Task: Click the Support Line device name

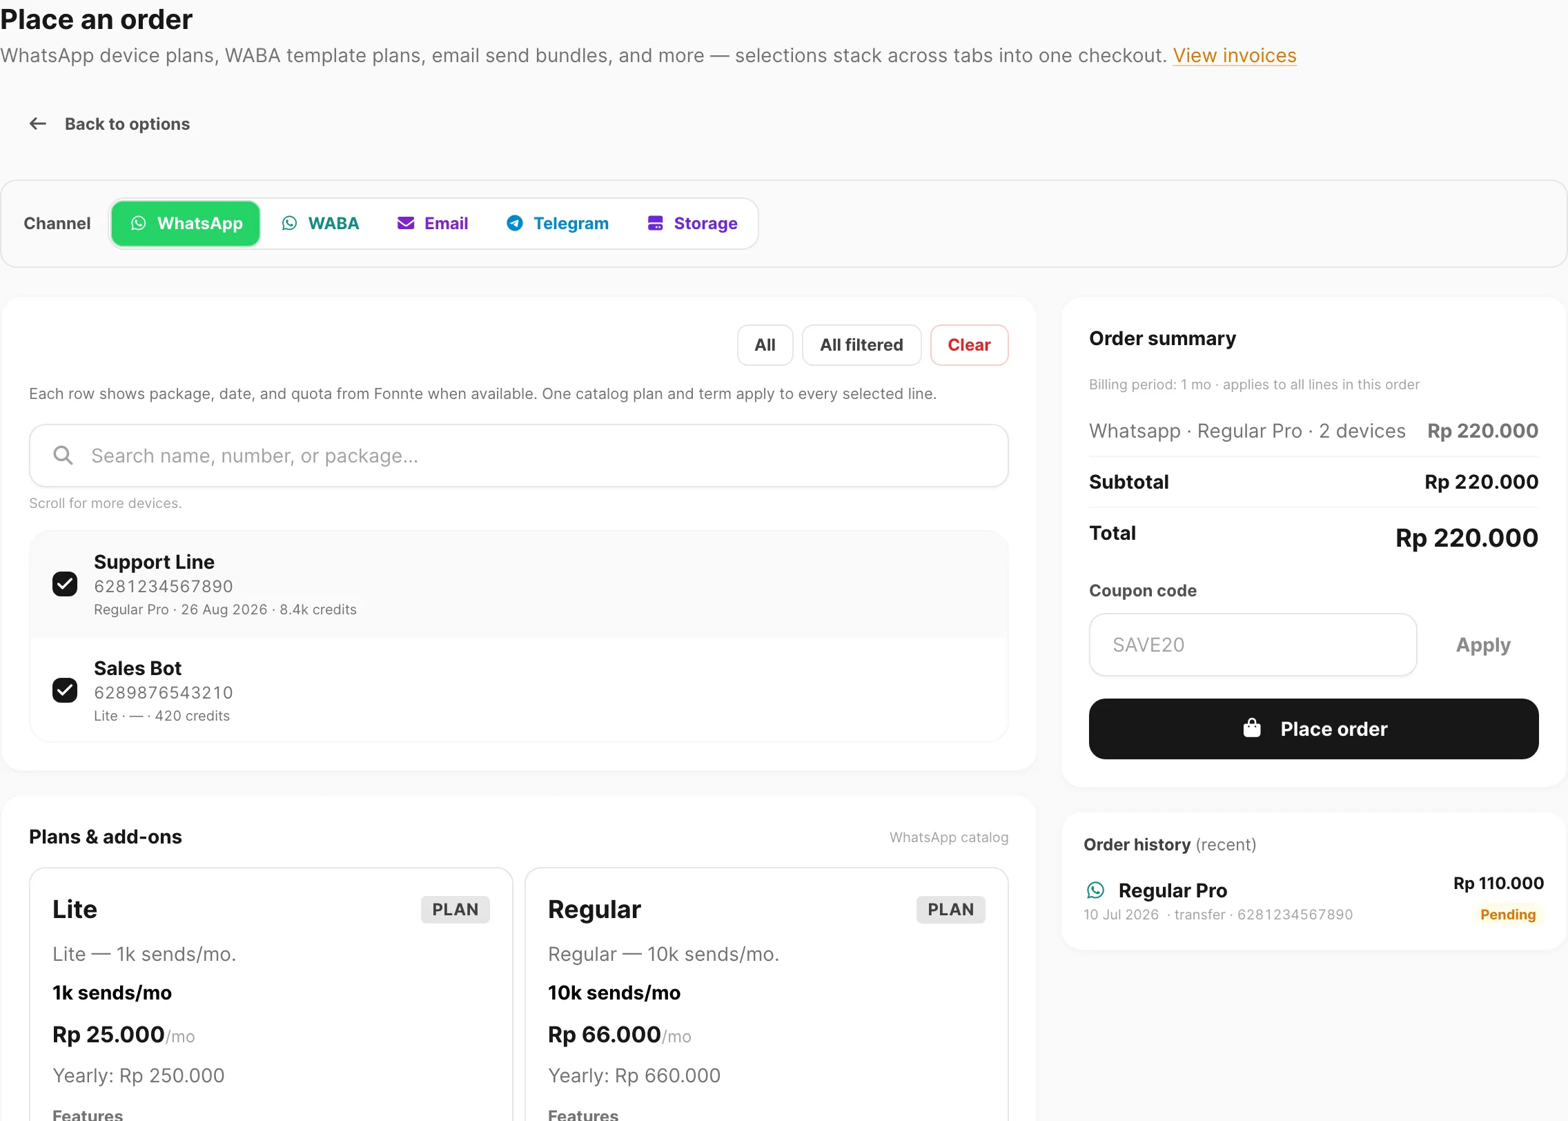Action: (154, 562)
